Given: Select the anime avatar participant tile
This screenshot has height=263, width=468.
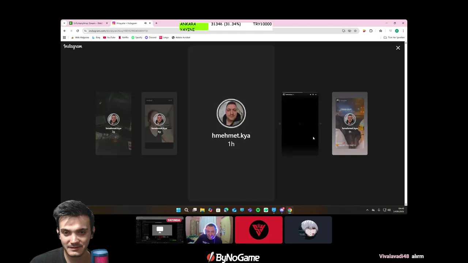Looking at the screenshot, I should click(308, 230).
